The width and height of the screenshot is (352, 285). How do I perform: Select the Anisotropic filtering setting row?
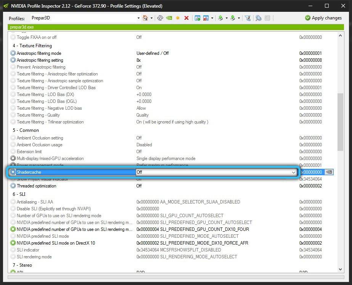pyautogui.click(x=40, y=60)
